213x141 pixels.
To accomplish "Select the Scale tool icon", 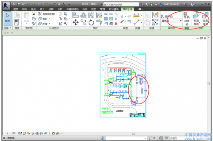I will pos(111,19).
